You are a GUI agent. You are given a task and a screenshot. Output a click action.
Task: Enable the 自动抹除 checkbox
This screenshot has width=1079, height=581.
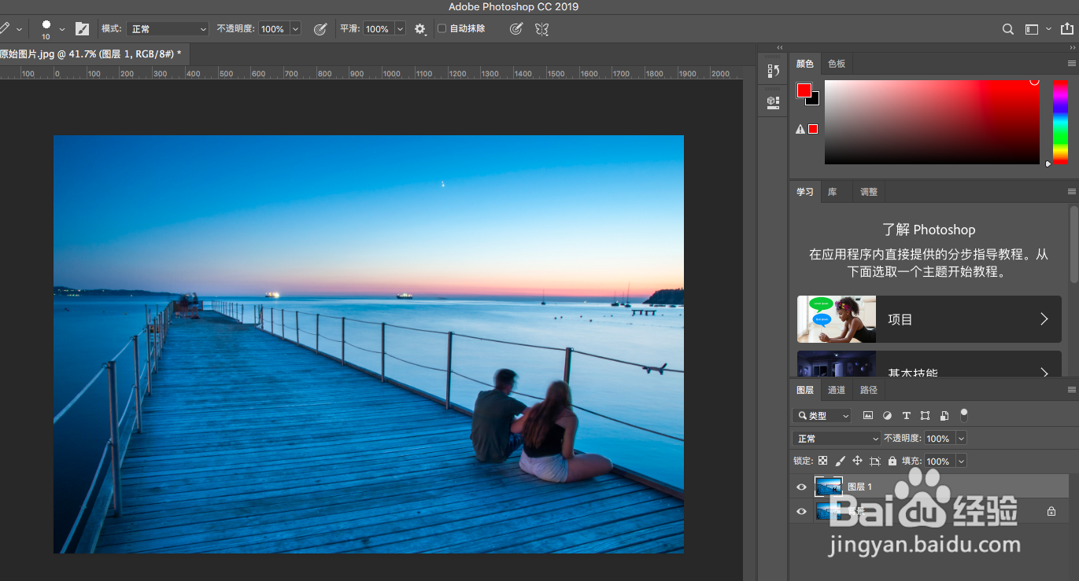pyautogui.click(x=442, y=28)
